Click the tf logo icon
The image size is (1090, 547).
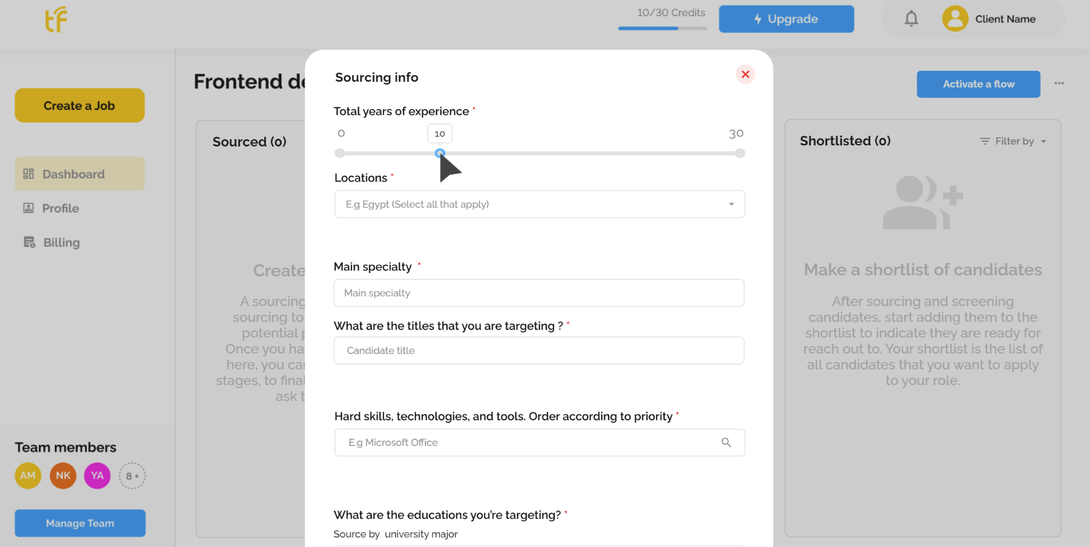56,20
